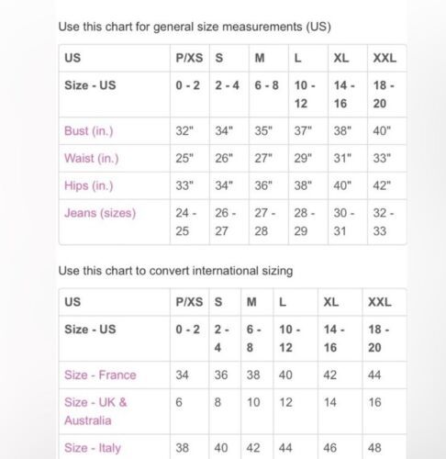Select the P/XS header in first chart
446x459 pixels.
[x=189, y=58]
